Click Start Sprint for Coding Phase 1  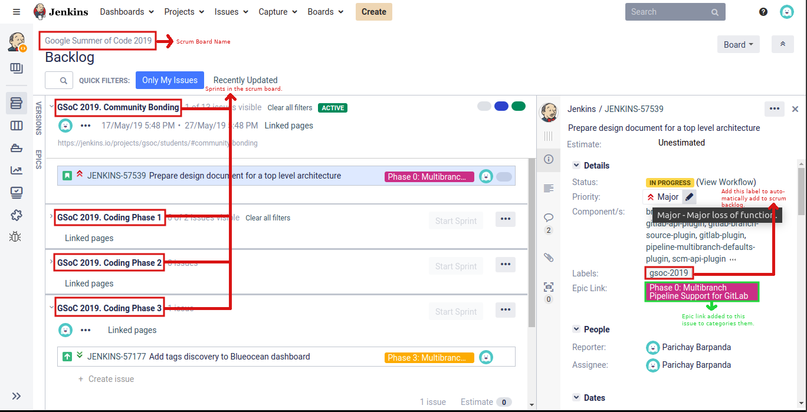456,221
